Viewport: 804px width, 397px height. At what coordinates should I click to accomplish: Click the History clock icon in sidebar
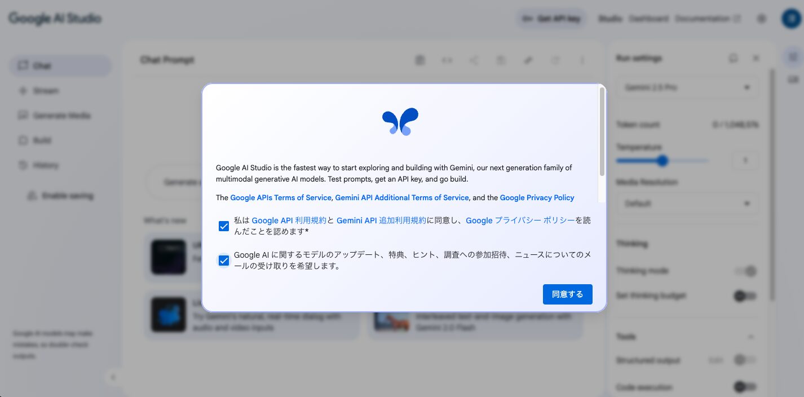[23, 165]
